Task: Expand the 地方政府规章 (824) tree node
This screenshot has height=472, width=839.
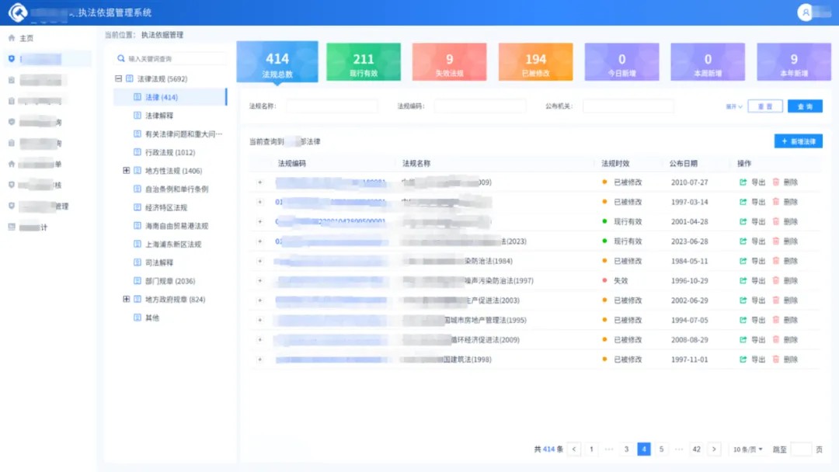Action: [127, 299]
